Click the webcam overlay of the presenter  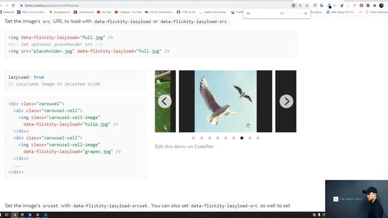tap(356, 199)
